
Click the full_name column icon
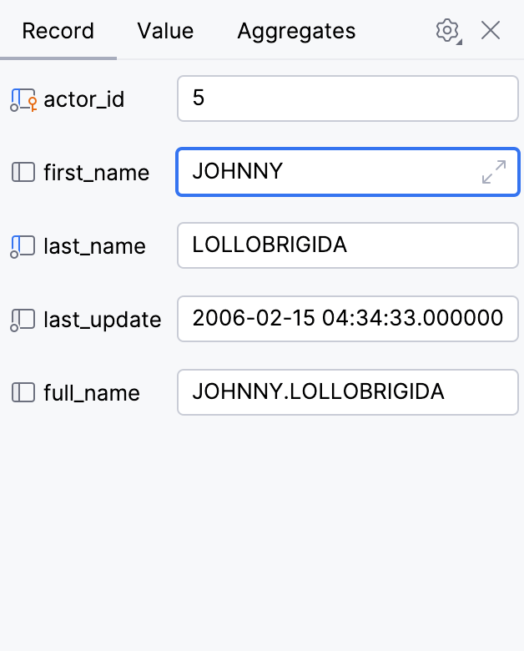(x=23, y=393)
